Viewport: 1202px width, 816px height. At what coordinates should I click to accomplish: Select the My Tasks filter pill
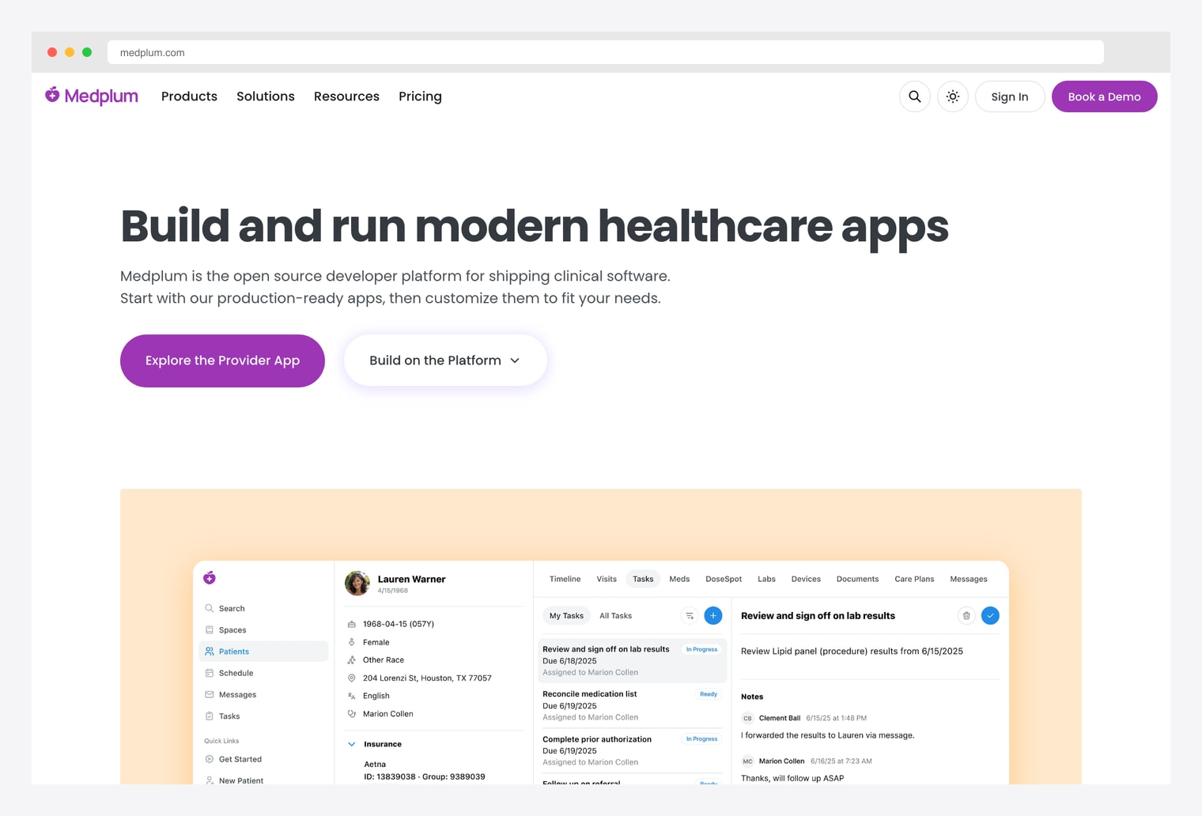566,615
